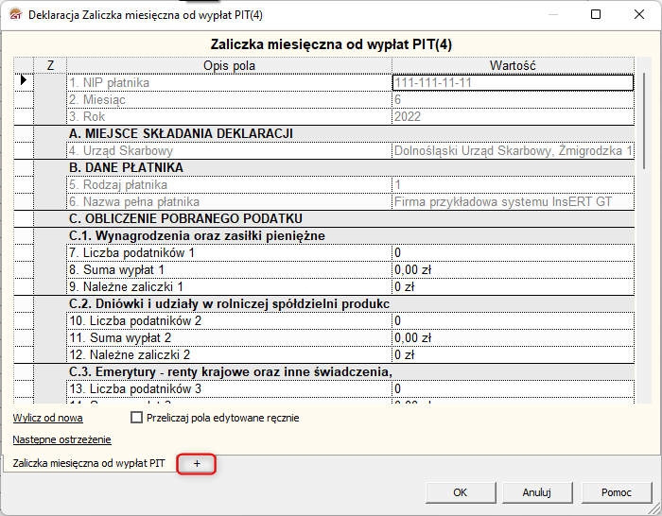This screenshot has width=662, height=516.
Task: Select the '4. Urząd Skarbowy' label
Action: 229,150
